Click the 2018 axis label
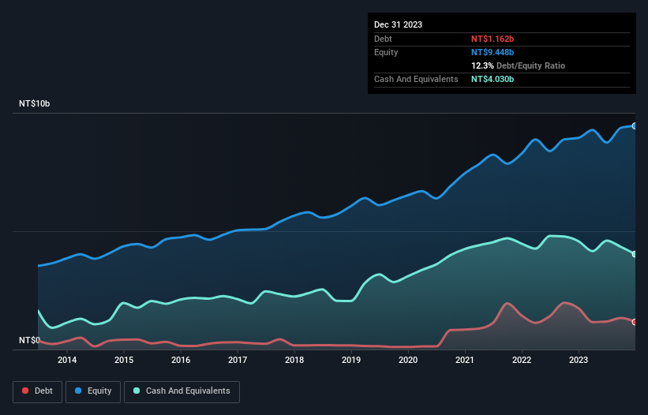The height and width of the screenshot is (415, 648). click(x=294, y=360)
